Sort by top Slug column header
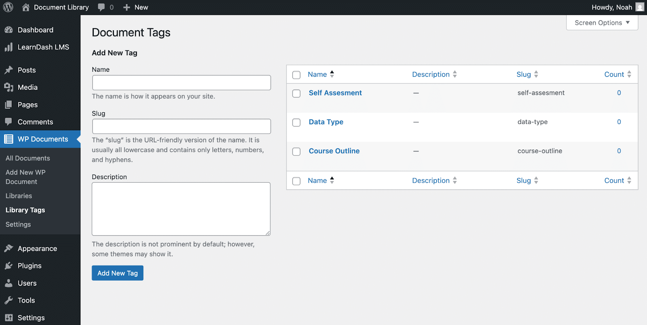 coord(523,74)
